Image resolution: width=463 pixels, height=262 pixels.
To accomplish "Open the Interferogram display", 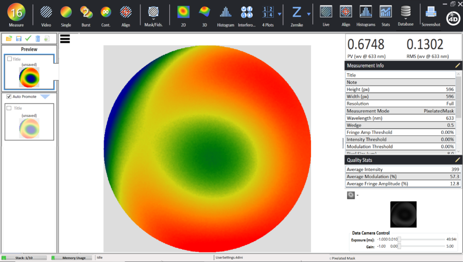I will [246, 11].
